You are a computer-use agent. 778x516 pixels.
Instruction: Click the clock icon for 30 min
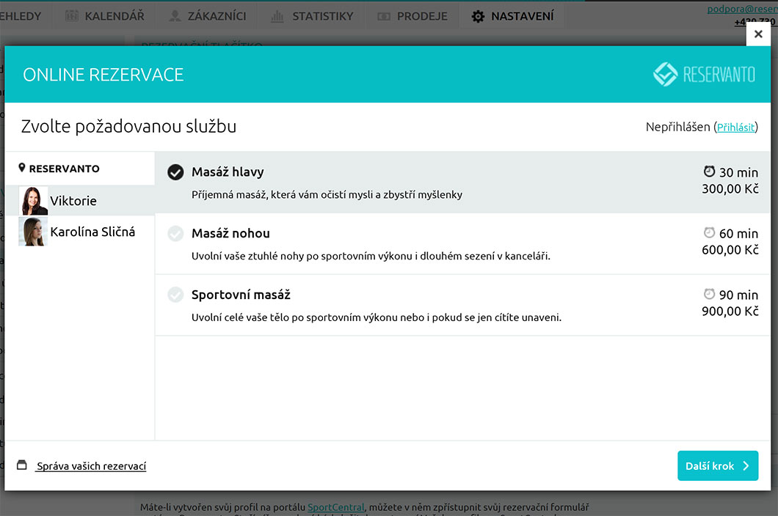point(709,172)
